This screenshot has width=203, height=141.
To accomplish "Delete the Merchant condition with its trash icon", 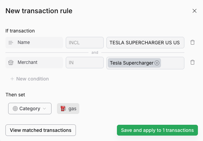I will point(192,62).
